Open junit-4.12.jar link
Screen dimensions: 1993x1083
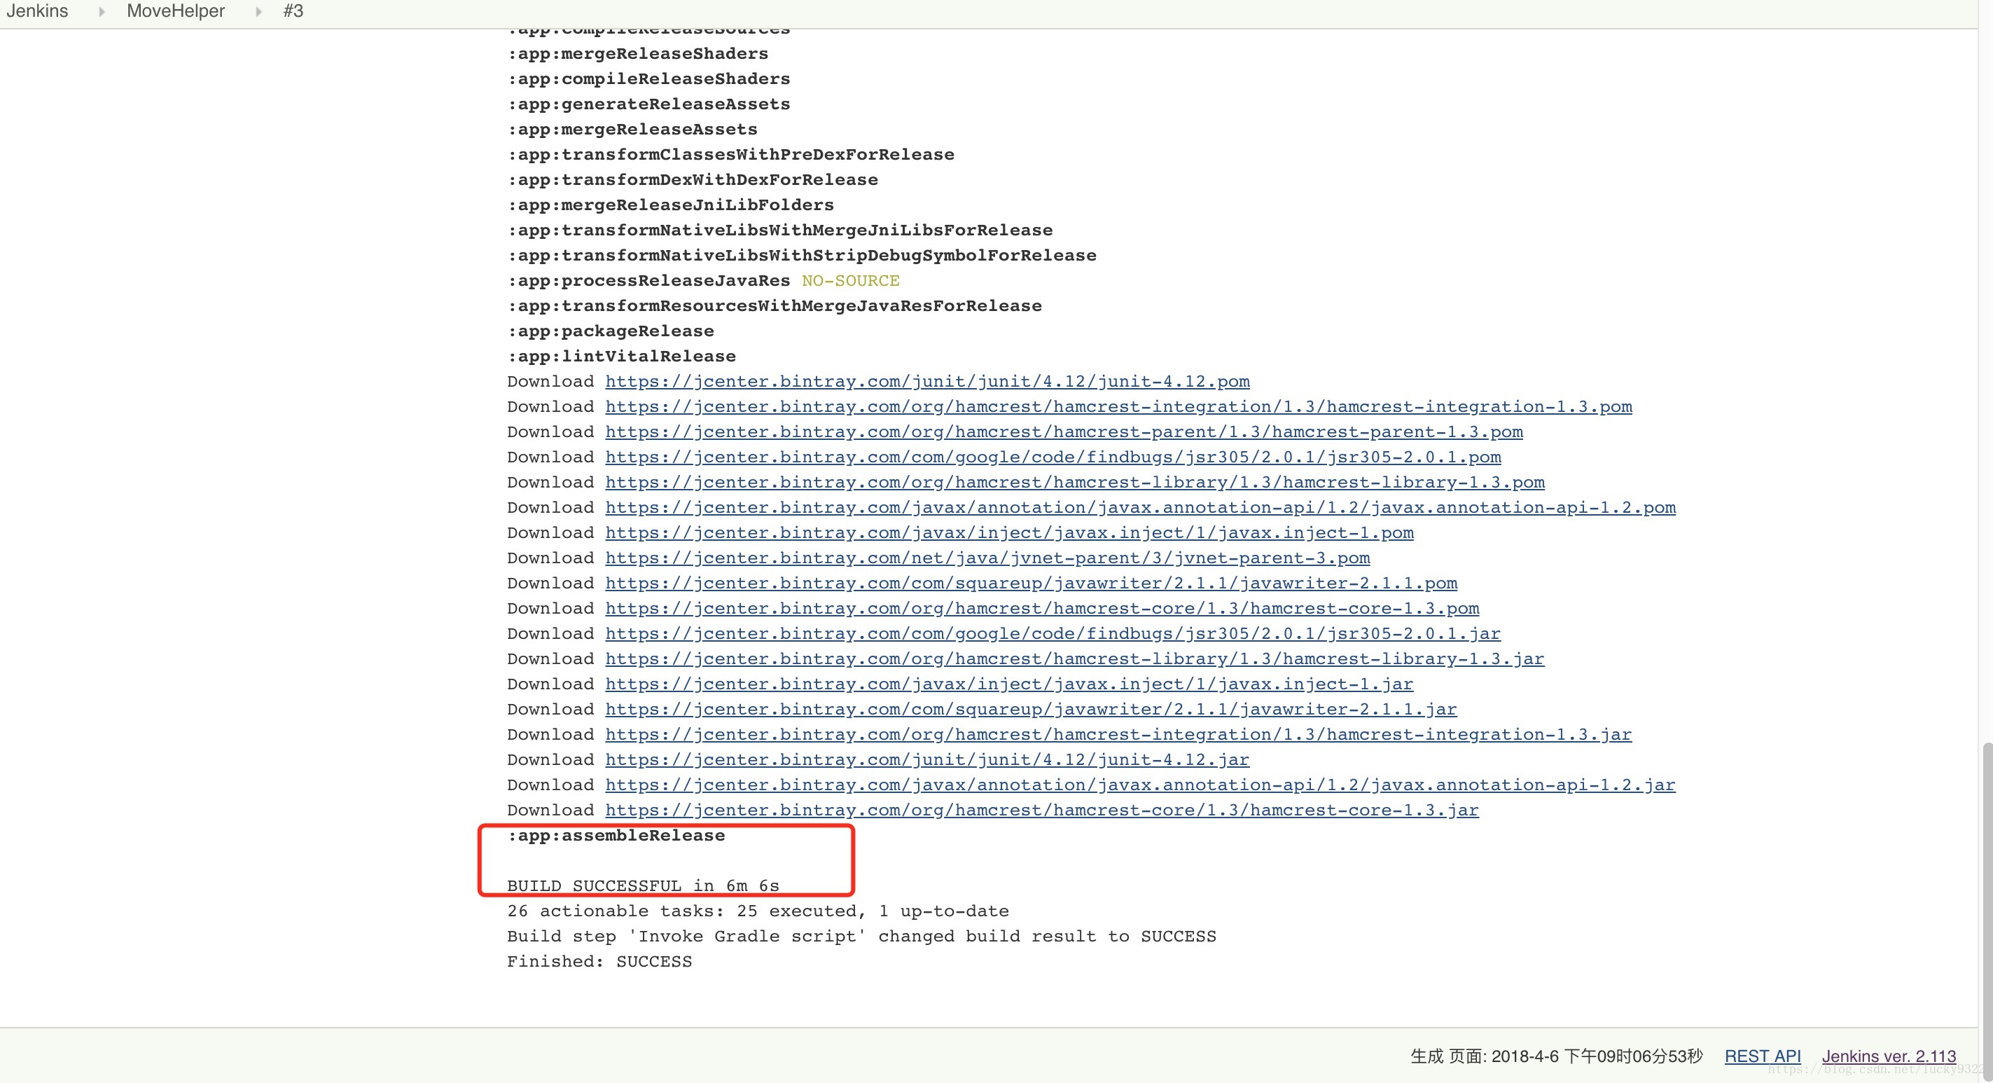(927, 760)
